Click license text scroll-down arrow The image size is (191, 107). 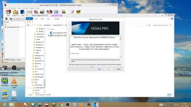coord(120,56)
